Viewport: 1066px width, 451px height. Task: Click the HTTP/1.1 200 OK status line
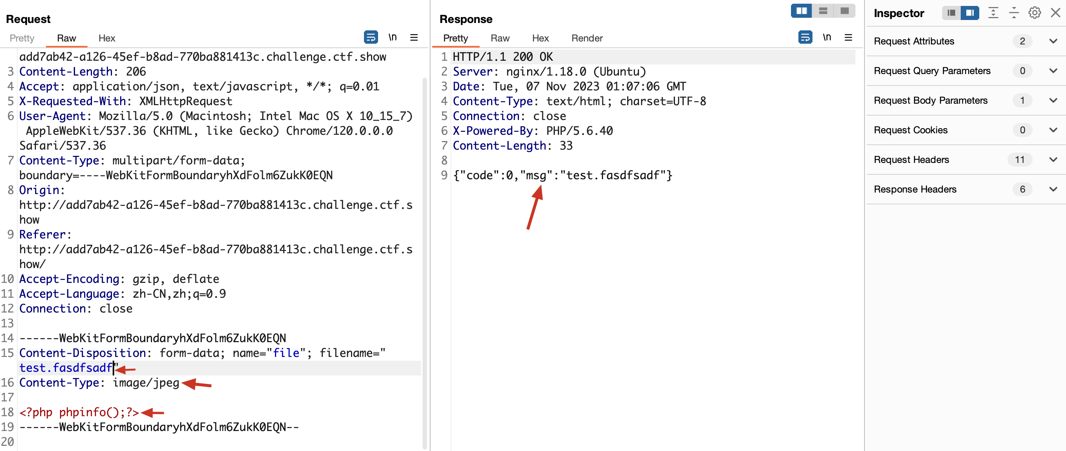[x=503, y=57]
